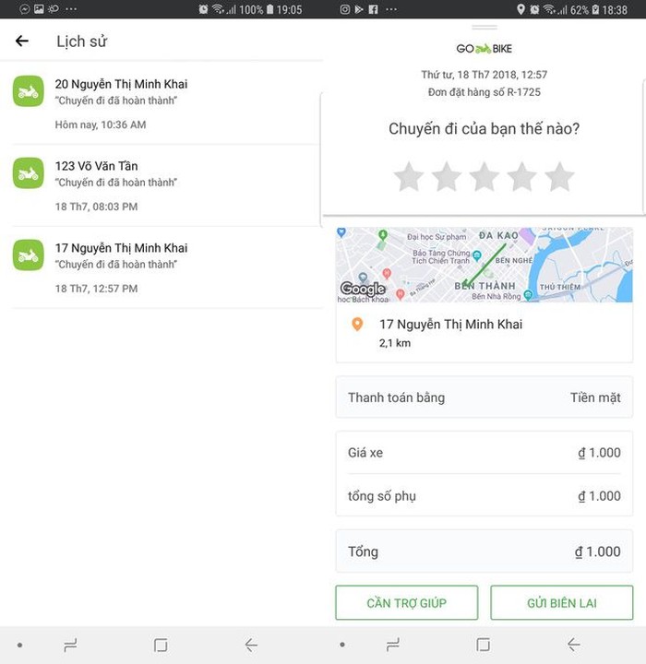This screenshot has width=646, height=664.
Task: Rate the trip three stars
Action: point(484,176)
